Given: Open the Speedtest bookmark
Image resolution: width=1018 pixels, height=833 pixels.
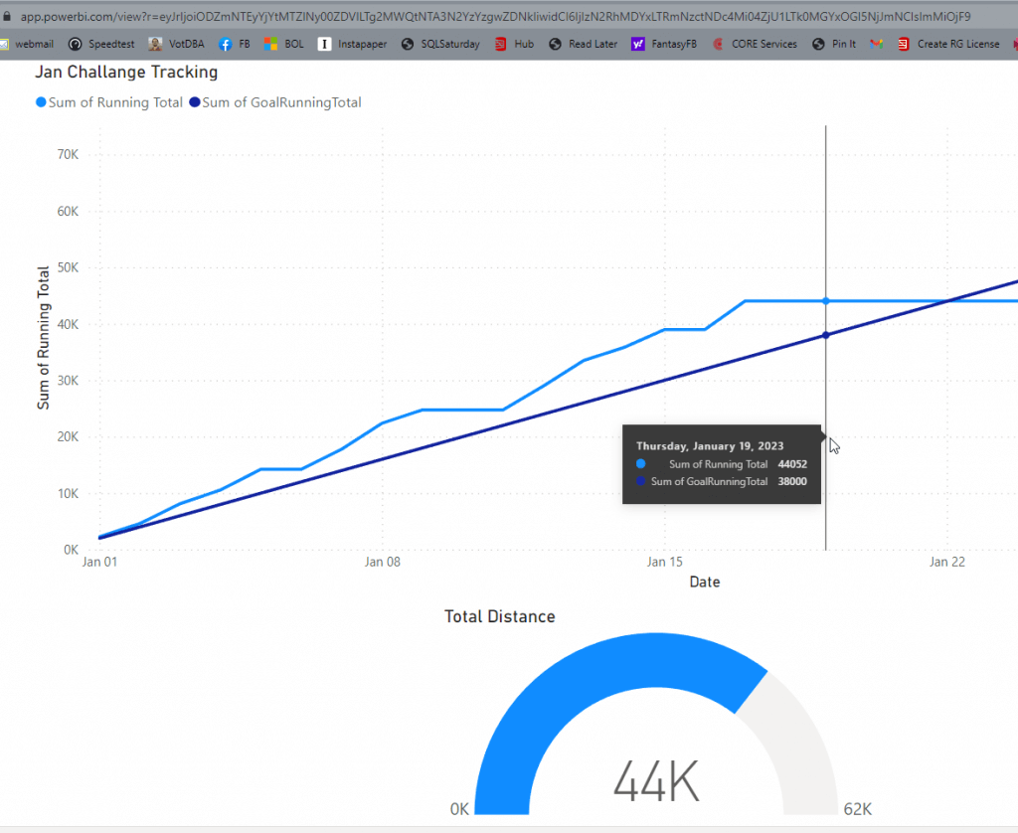Looking at the screenshot, I should point(102,44).
